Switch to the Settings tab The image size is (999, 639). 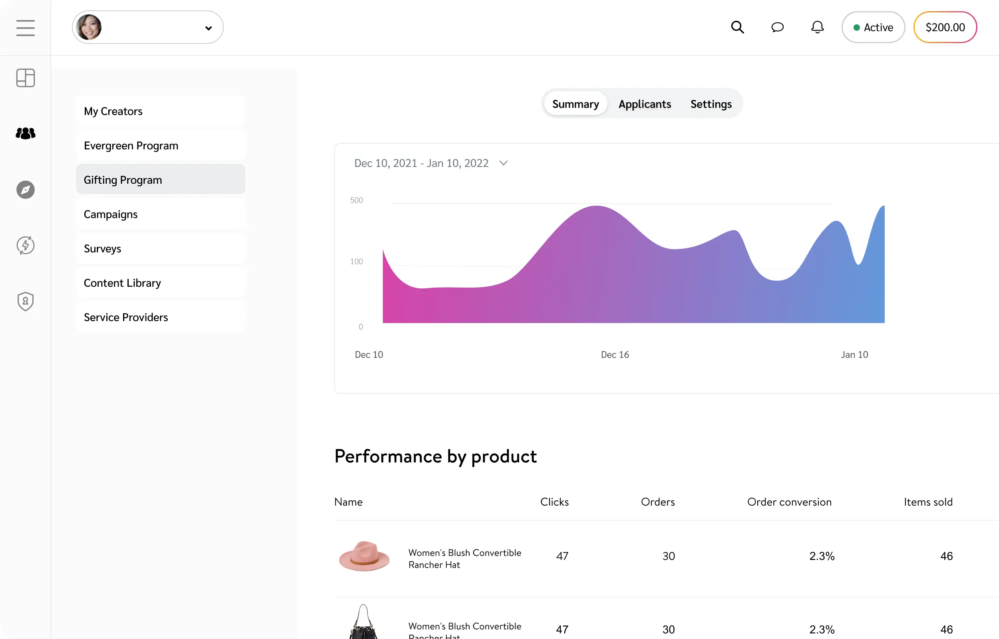tap(710, 104)
